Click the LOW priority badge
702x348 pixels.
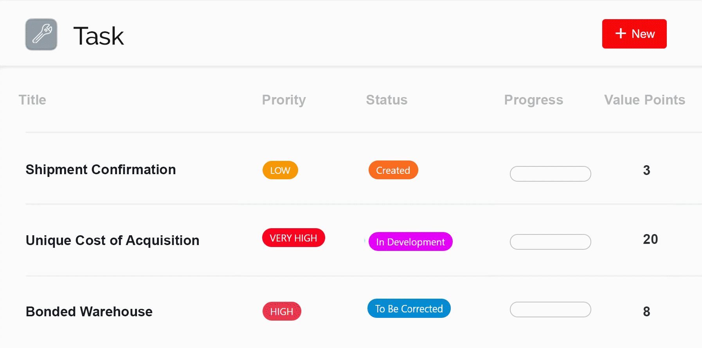(x=280, y=170)
